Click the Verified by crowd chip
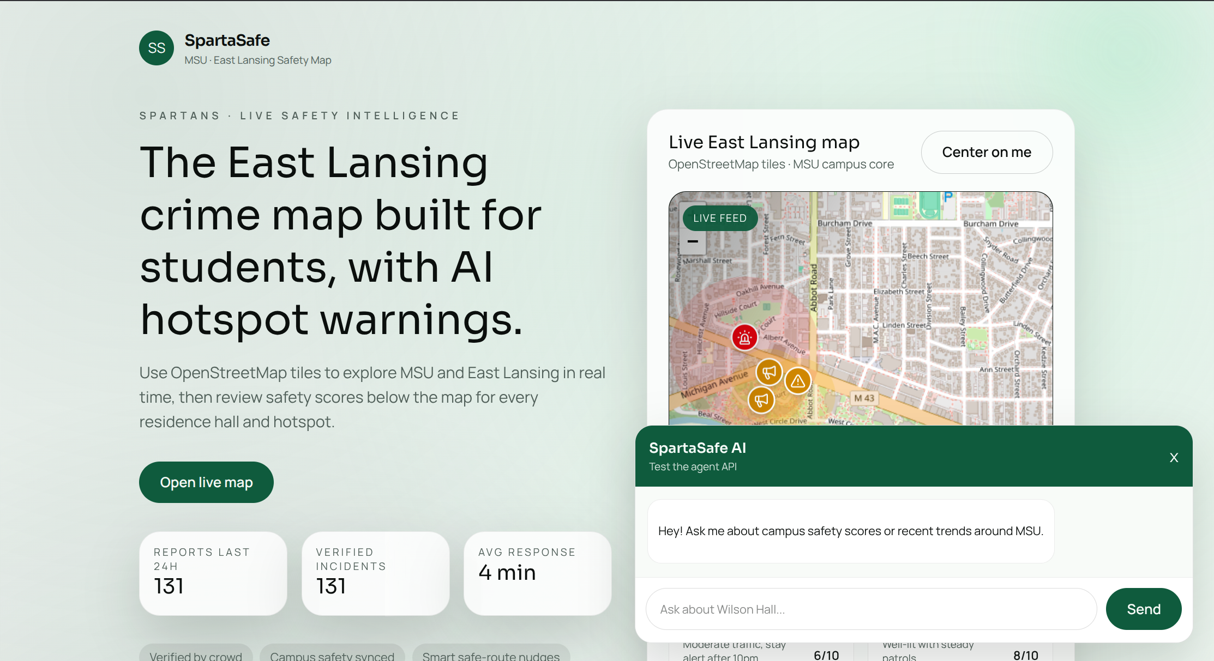 (196, 654)
